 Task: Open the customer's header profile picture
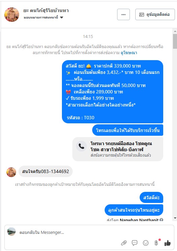pyautogui.click(x=12, y=14)
